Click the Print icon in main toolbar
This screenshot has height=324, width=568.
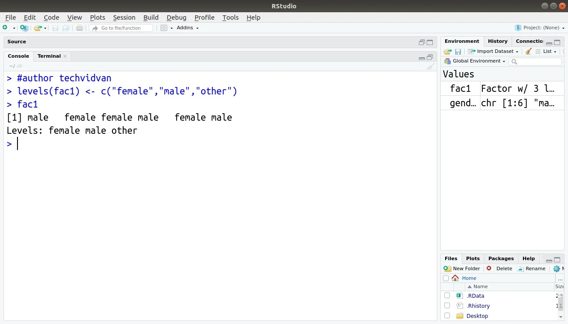(x=79, y=28)
